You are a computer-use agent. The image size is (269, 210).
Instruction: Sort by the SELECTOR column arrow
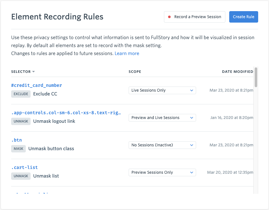[x=33, y=72]
